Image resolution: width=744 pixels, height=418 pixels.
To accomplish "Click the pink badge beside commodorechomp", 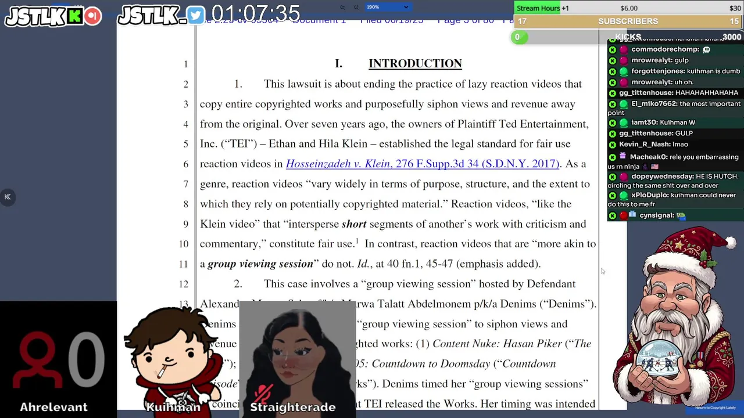I will (624, 50).
